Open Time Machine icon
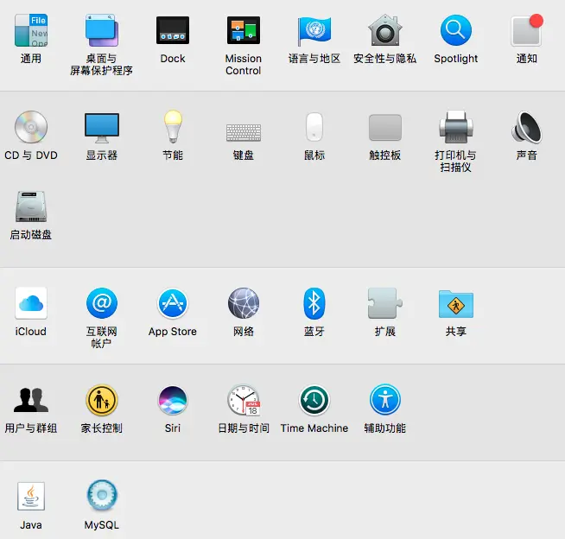Image resolution: width=565 pixels, height=539 pixels. pos(314,400)
